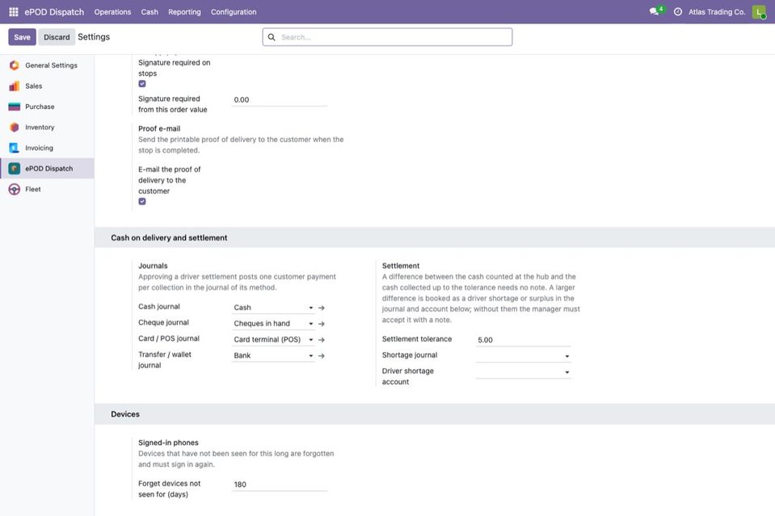Open the apps grid menu icon
This screenshot has height=516, width=775.
click(x=14, y=12)
